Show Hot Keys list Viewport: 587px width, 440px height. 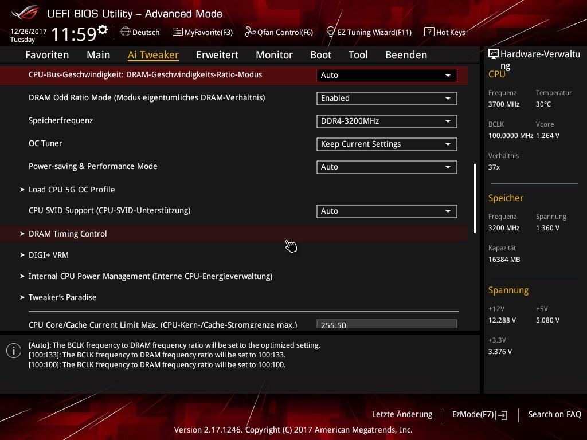[445, 32]
